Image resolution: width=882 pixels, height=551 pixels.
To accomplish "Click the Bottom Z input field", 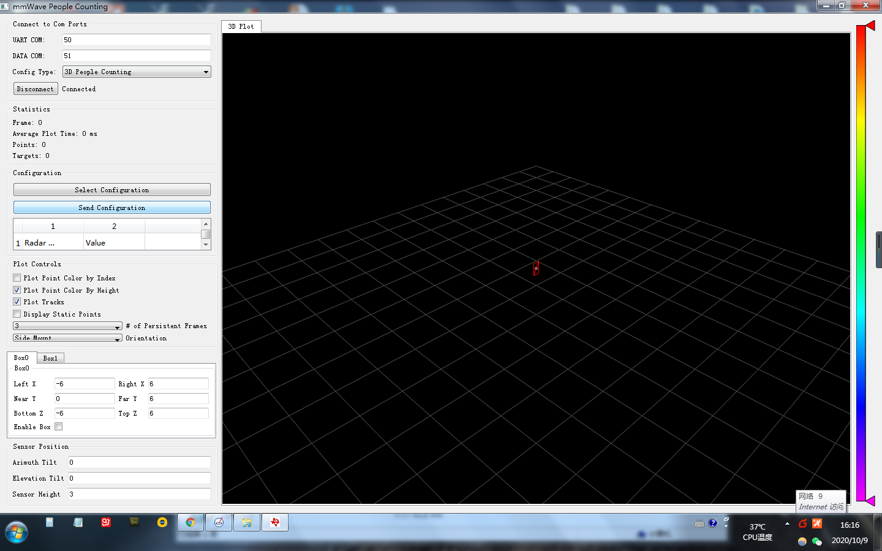I will (85, 413).
